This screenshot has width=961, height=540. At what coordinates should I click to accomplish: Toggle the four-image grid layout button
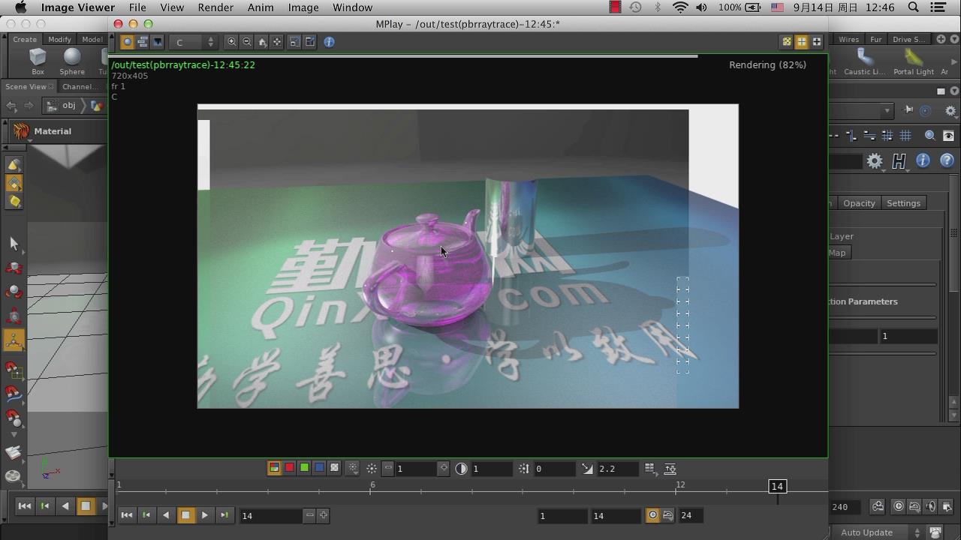(801, 42)
